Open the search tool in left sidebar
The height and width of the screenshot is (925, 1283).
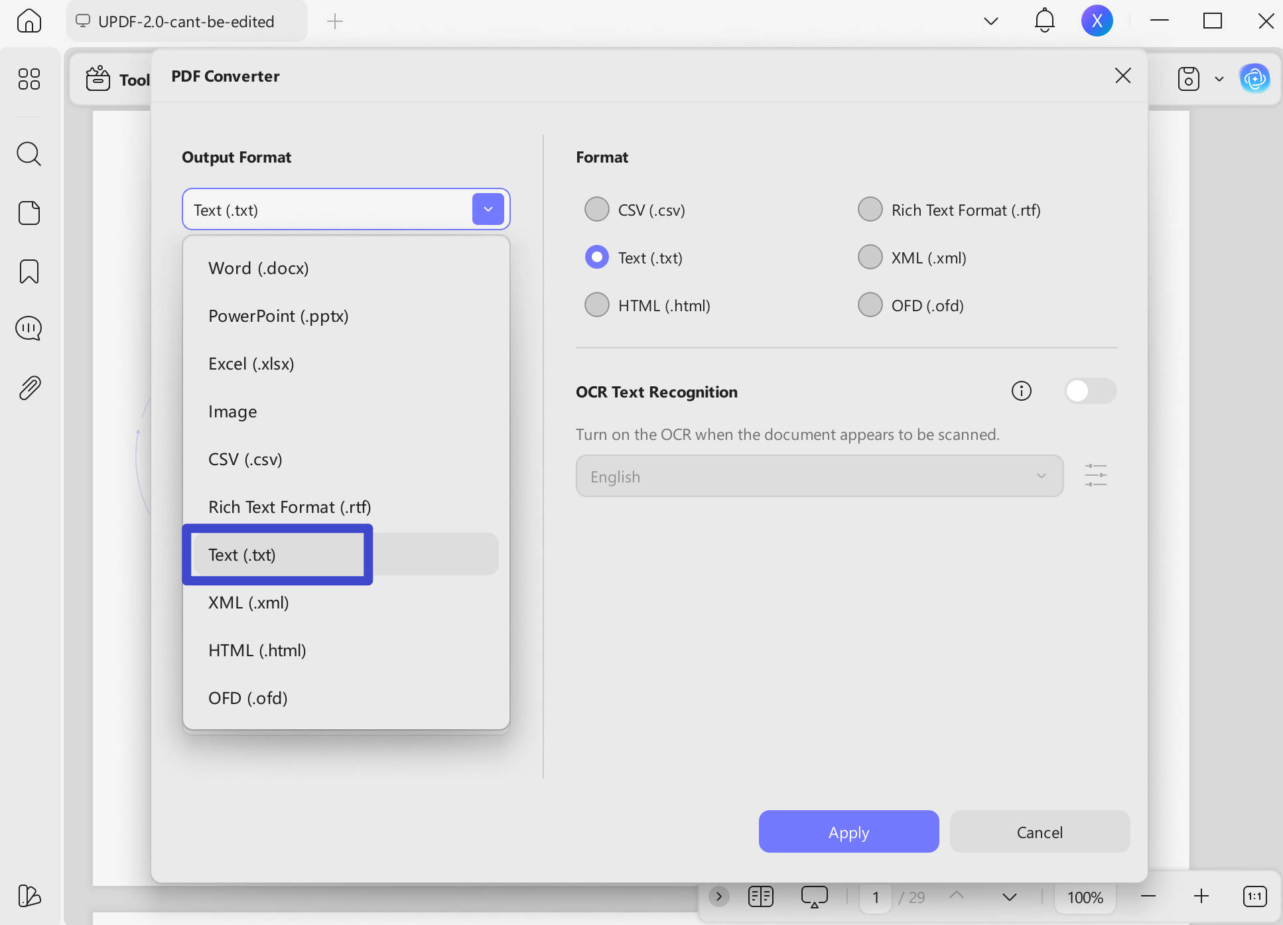[x=29, y=154]
